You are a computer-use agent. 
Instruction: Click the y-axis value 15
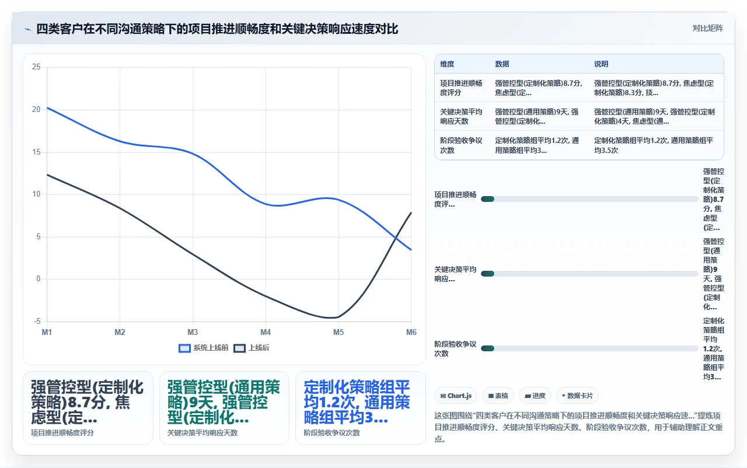click(36, 152)
